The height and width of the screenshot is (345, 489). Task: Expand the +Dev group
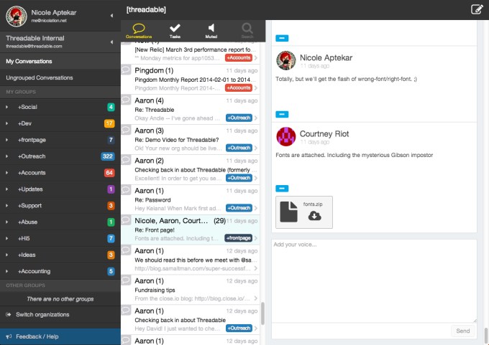coord(7,123)
